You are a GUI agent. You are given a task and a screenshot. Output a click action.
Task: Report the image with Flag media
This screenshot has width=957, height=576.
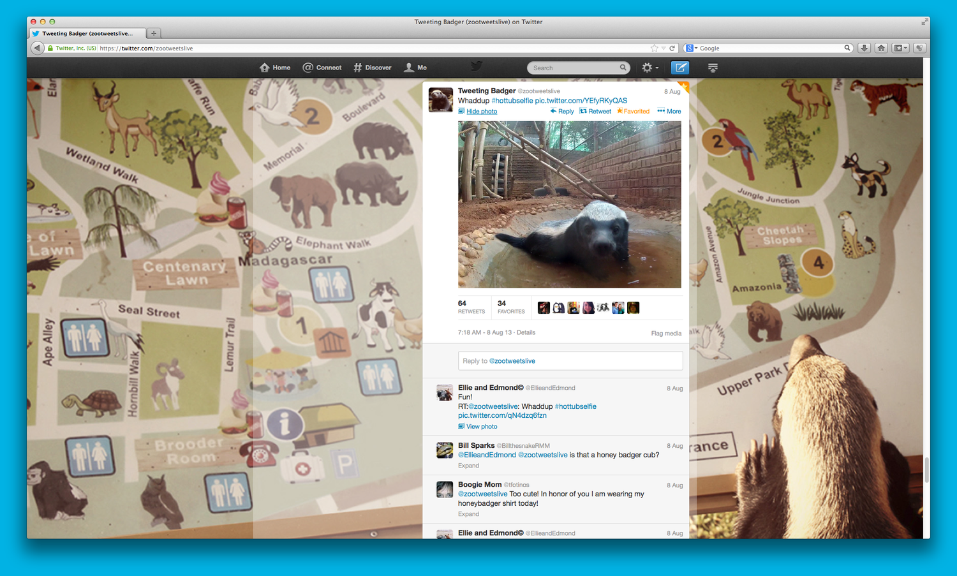666,334
